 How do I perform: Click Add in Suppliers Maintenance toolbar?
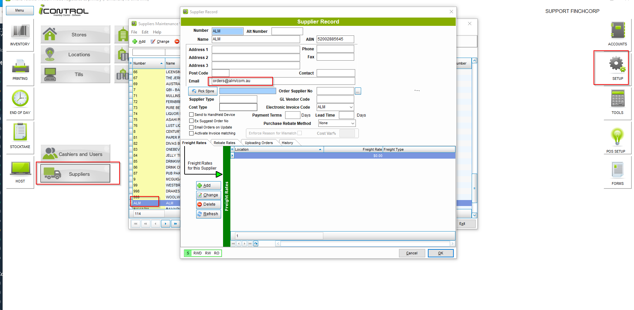[x=139, y=41]
